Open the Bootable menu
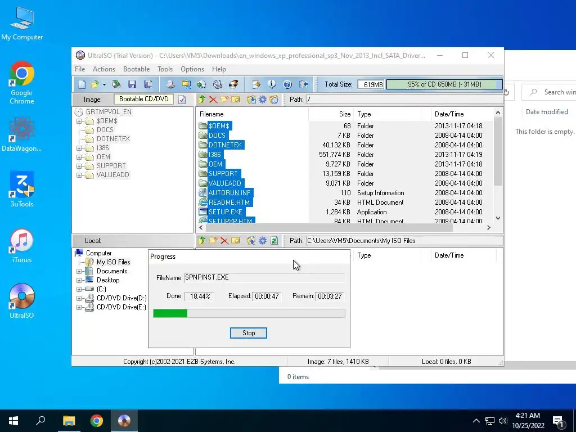 136,69
